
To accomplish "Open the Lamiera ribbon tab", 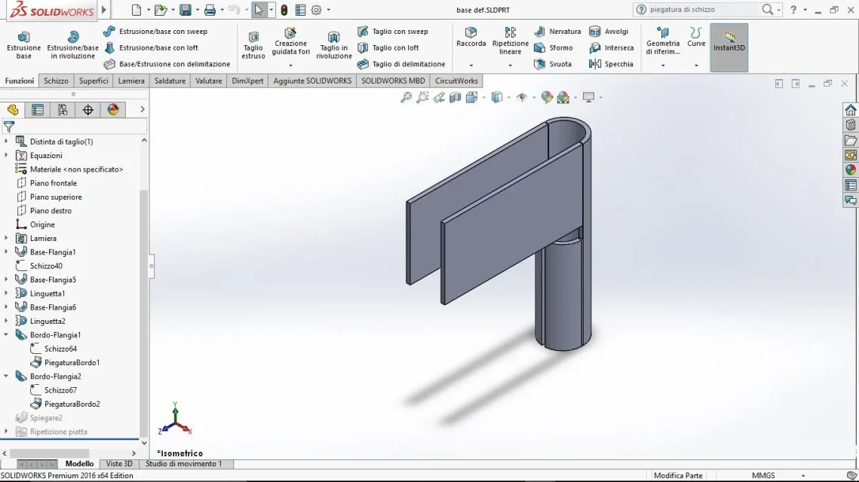I will (x=131, y=81).
